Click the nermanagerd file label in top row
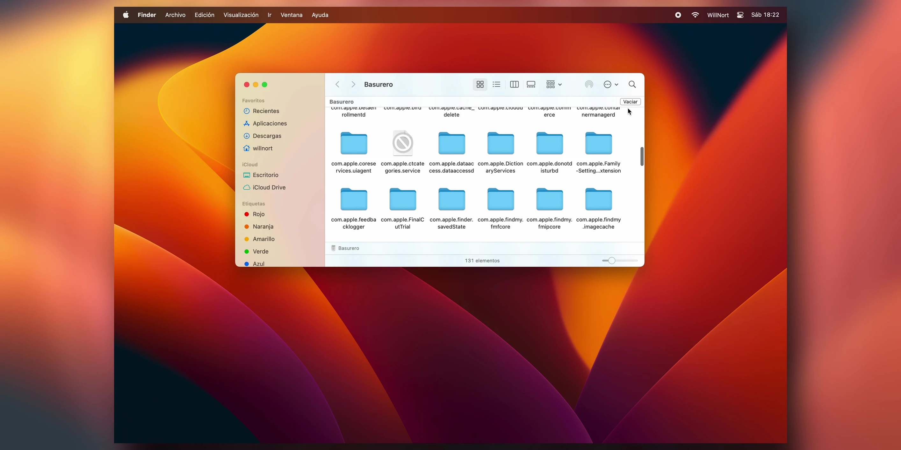 coord(598,115)
